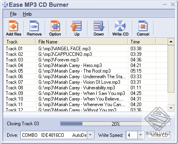
Task: Select Track 11 row
Action: 86,105
